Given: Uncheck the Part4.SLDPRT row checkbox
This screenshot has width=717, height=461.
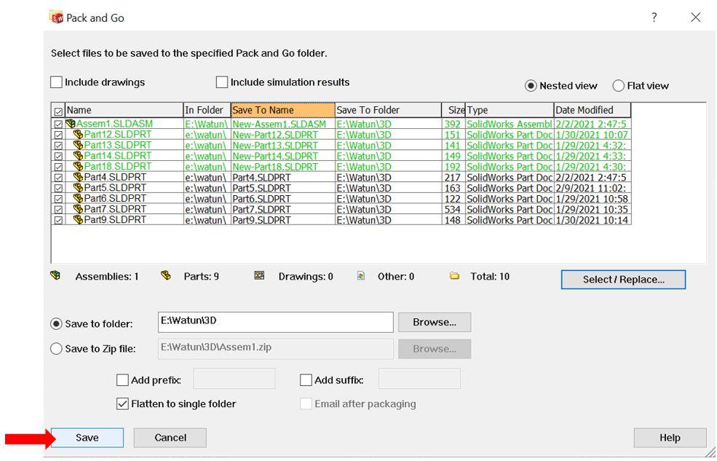Looking at the screenshot, I should pyautogui.click(x=58, y=178).
